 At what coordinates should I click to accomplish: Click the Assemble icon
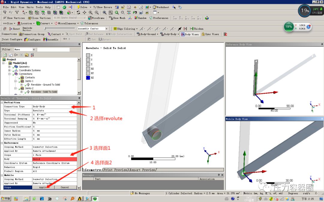pyautogui.click(x=46, y=39)
